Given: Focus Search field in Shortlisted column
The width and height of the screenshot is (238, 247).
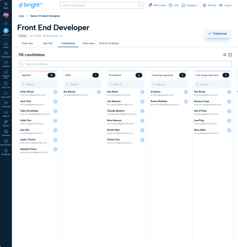Looking at the screenshot, I should point(126,84).
